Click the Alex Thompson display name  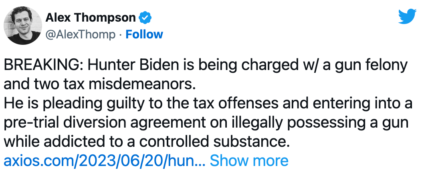tap(91, 18)
